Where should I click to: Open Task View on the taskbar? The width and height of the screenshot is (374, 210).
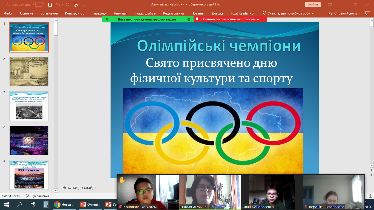[33, 204]
